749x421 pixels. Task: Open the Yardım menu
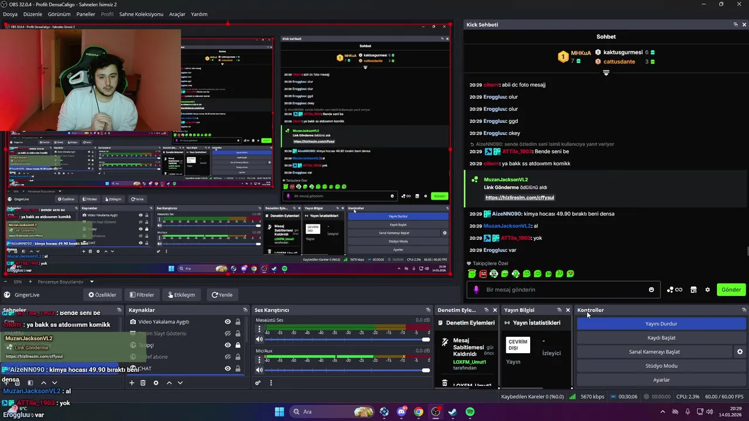199,14
